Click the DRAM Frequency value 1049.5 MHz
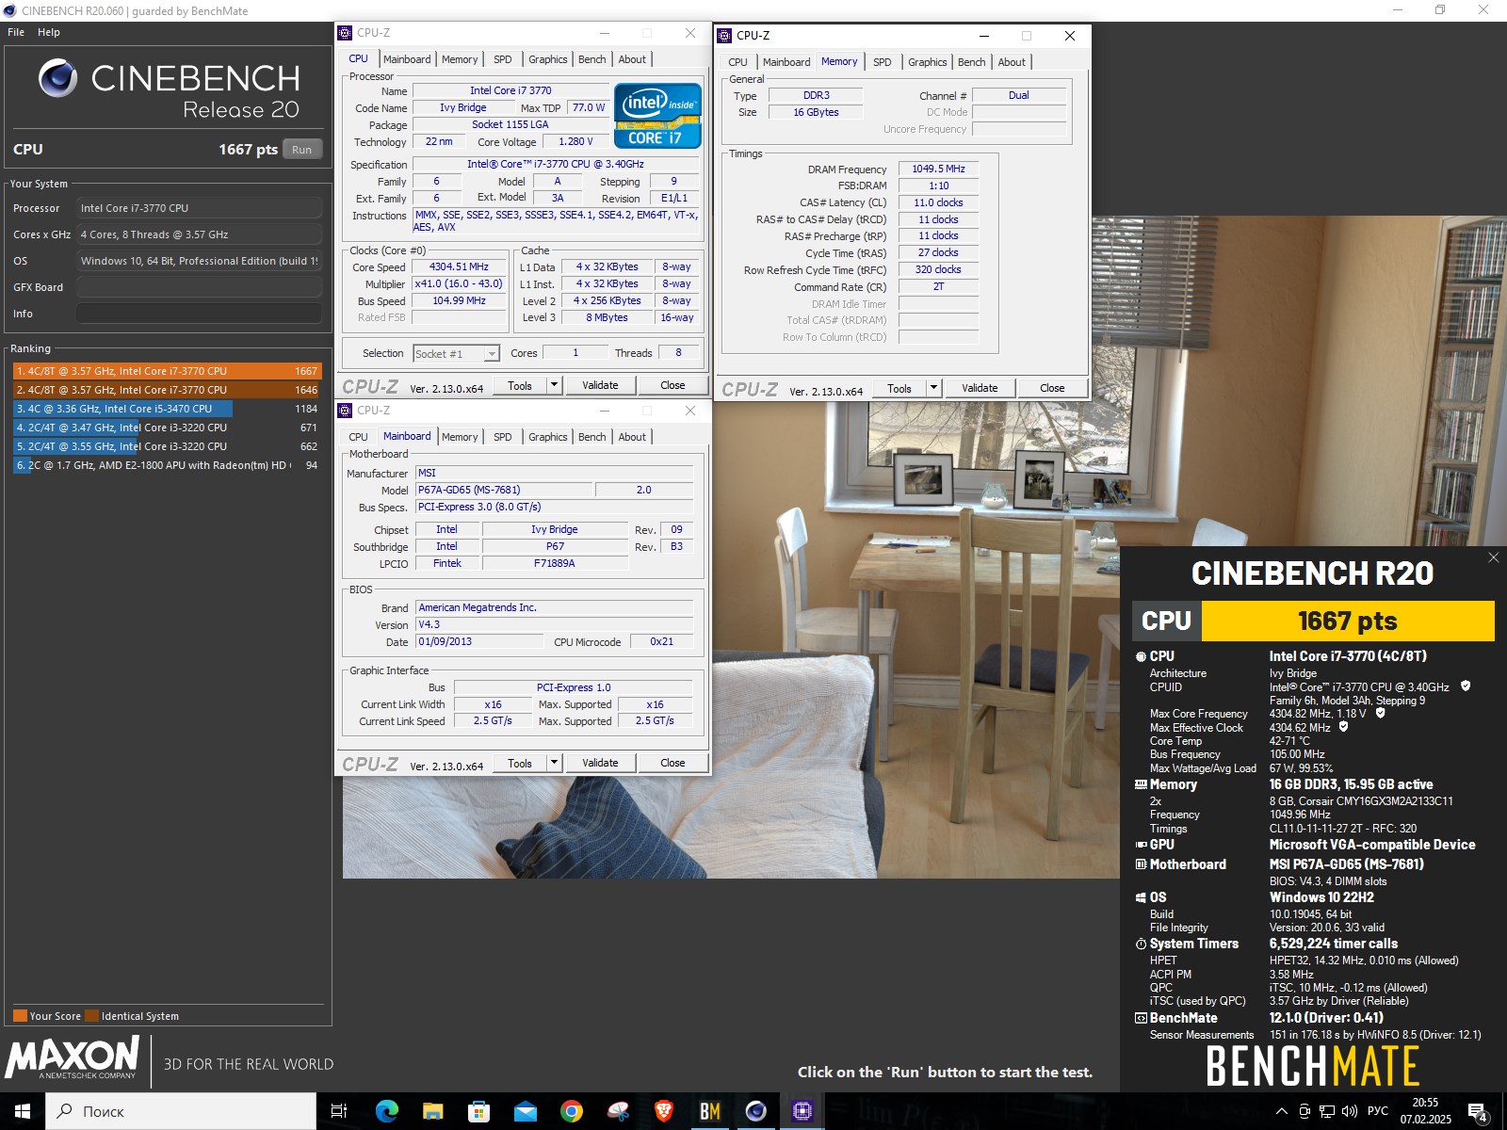Viewport: 1507px width, 1130px height. pos(938,169)
